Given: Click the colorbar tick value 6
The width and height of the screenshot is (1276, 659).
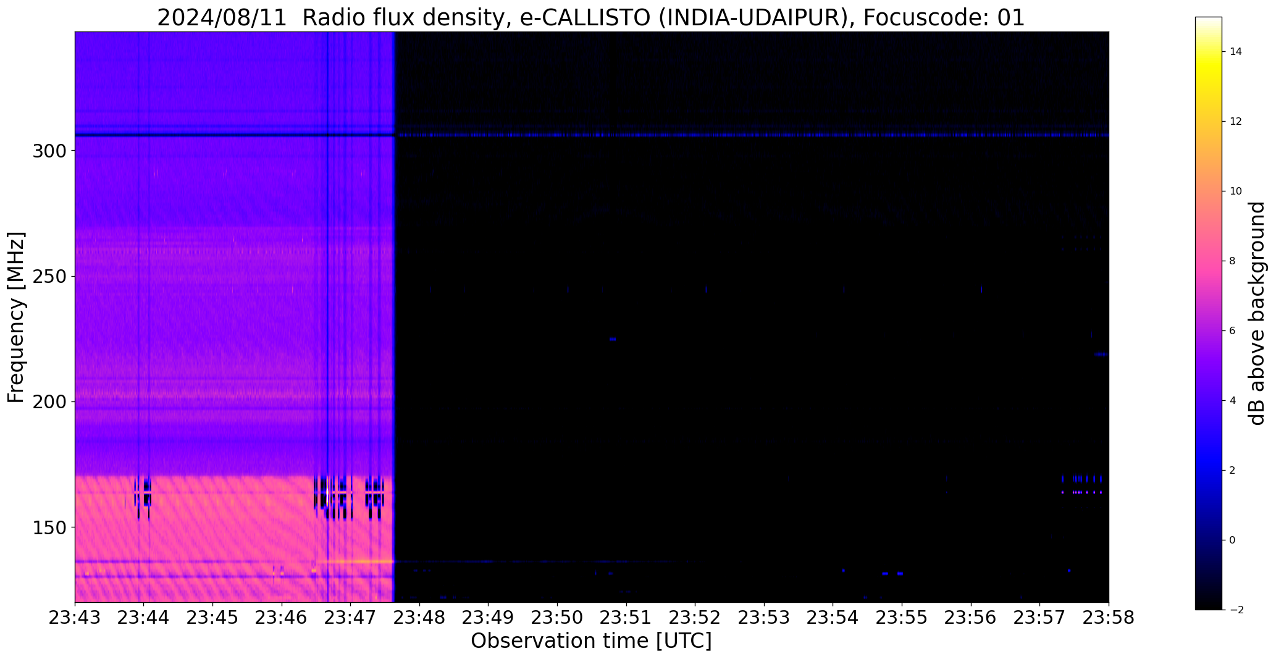Looking at the screenshot, I should (1233, 330).
